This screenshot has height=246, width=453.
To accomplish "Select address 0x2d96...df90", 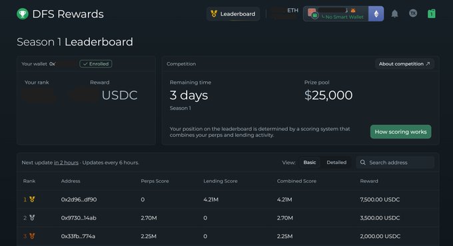I will coord(79,199).
